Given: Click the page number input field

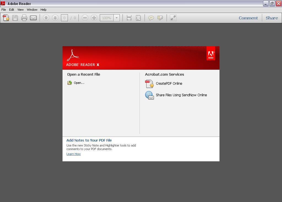Looking at the screenshot, I should coord(64,18).
